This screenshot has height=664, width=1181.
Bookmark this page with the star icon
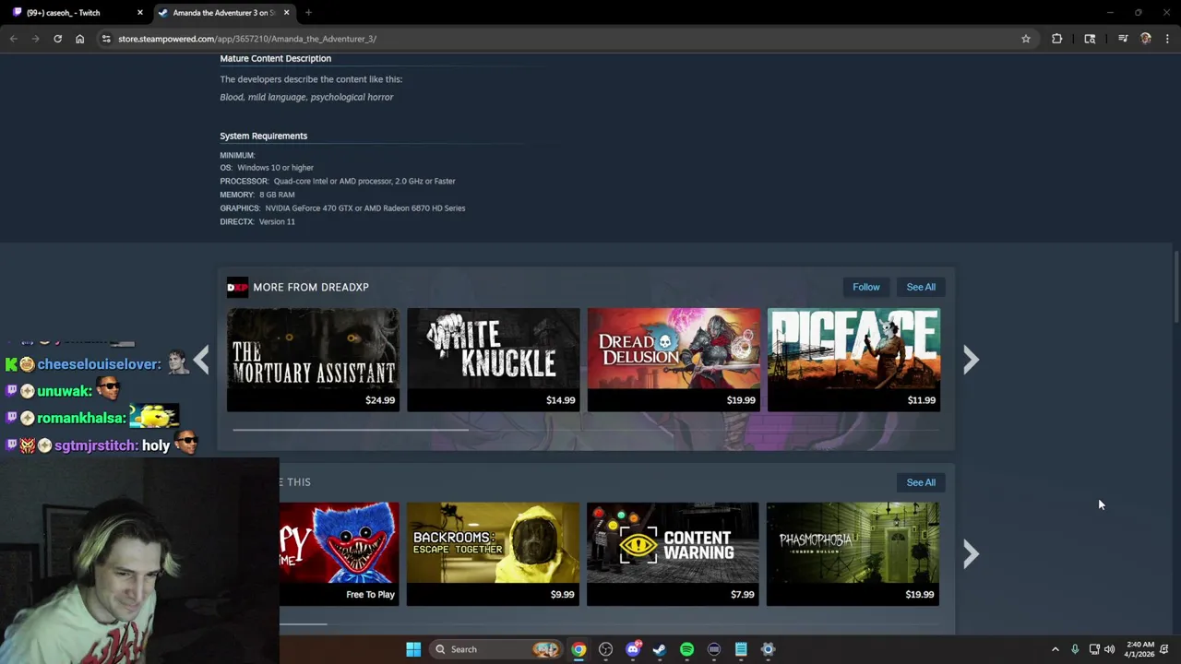click(x=1025, y=39)
